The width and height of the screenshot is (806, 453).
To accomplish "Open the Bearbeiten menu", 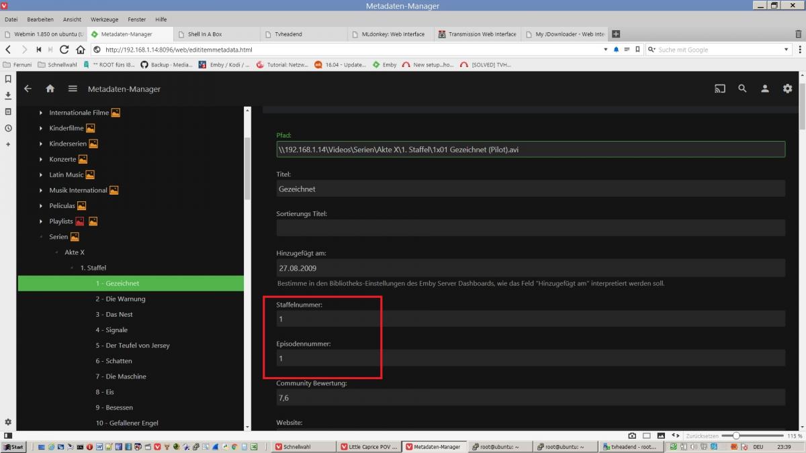I will pos(40,19).
